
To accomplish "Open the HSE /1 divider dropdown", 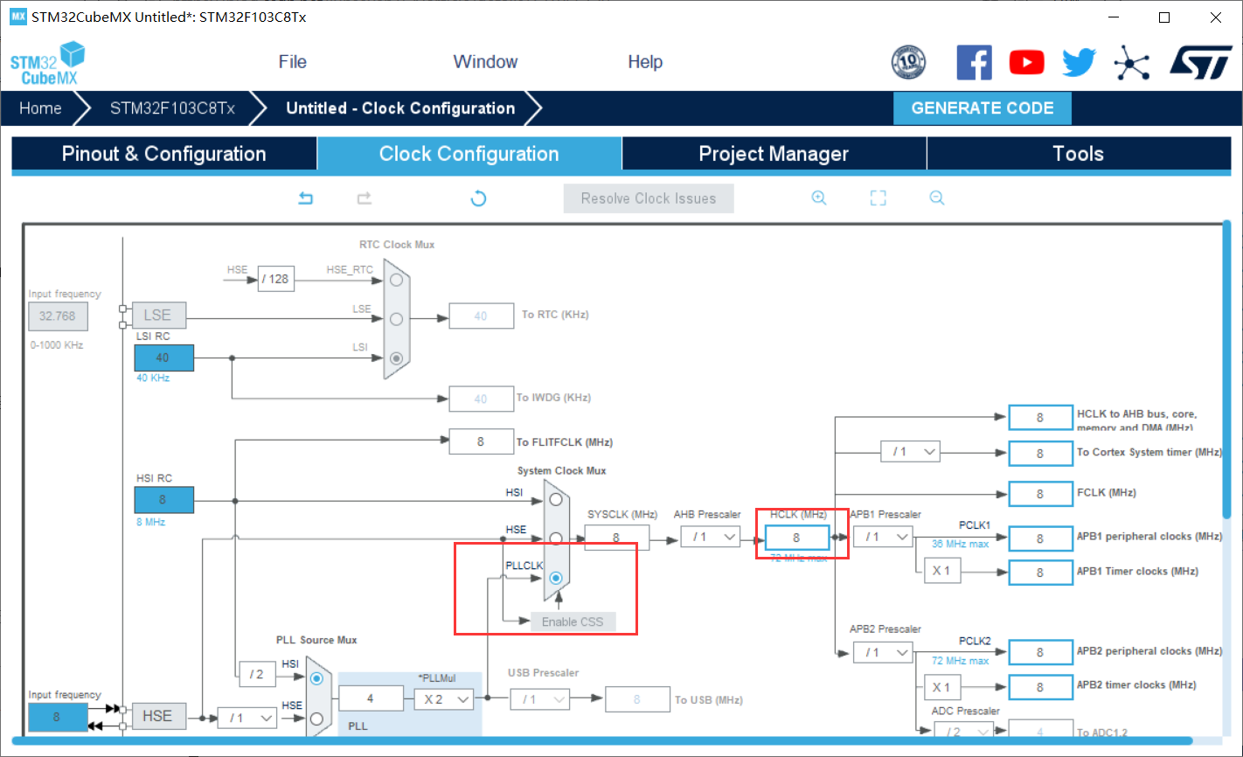I will 247,718.
